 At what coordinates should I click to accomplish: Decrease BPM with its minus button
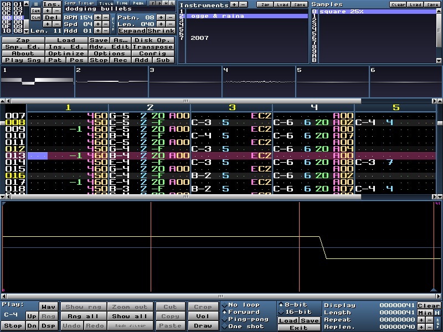pos(106,17)
